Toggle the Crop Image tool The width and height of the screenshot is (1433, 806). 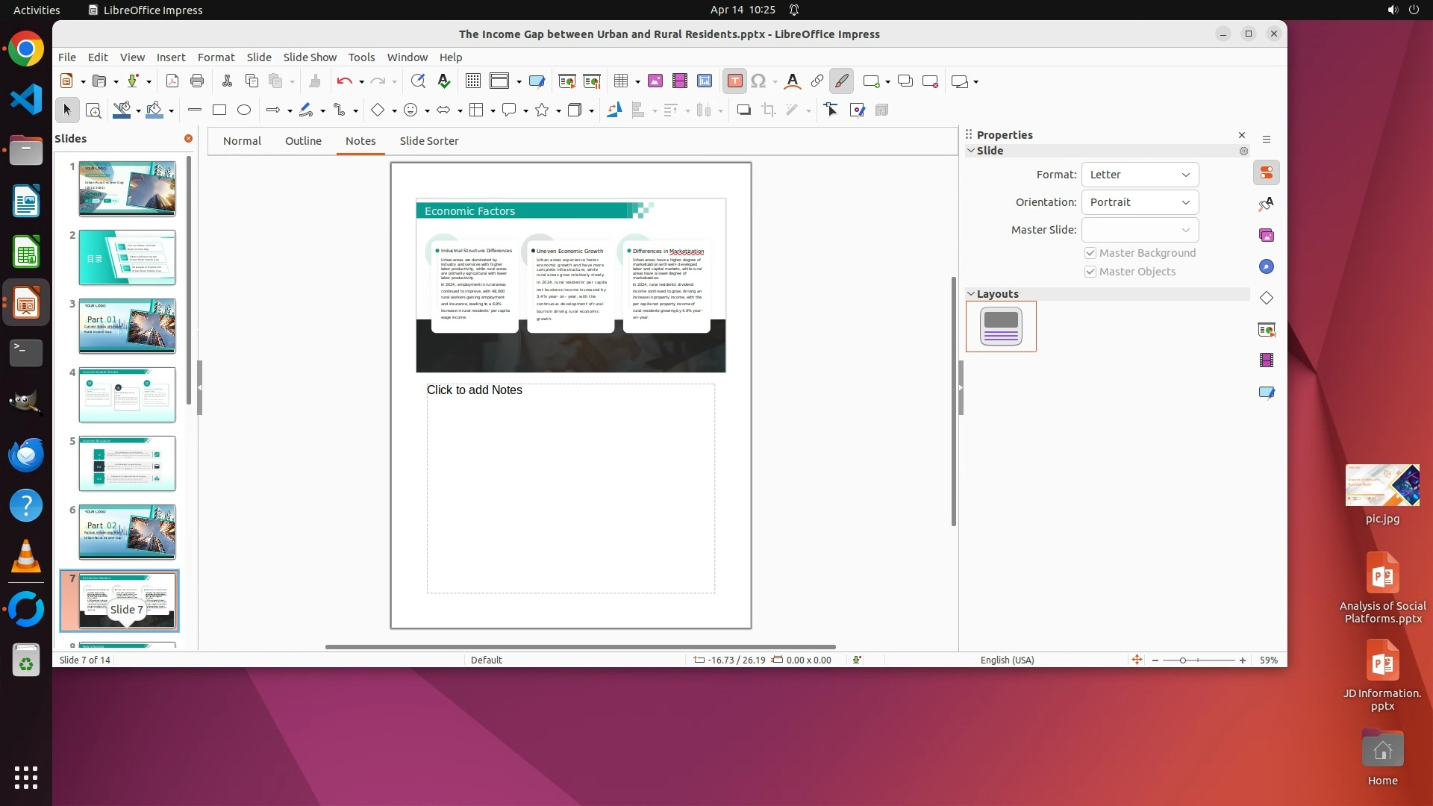coord(769,110)
